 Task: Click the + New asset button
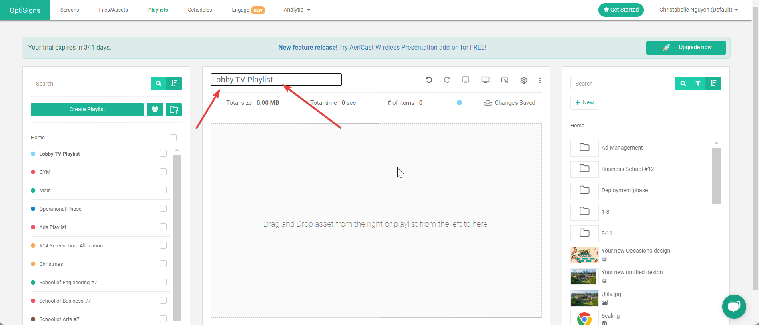[584, 103]
